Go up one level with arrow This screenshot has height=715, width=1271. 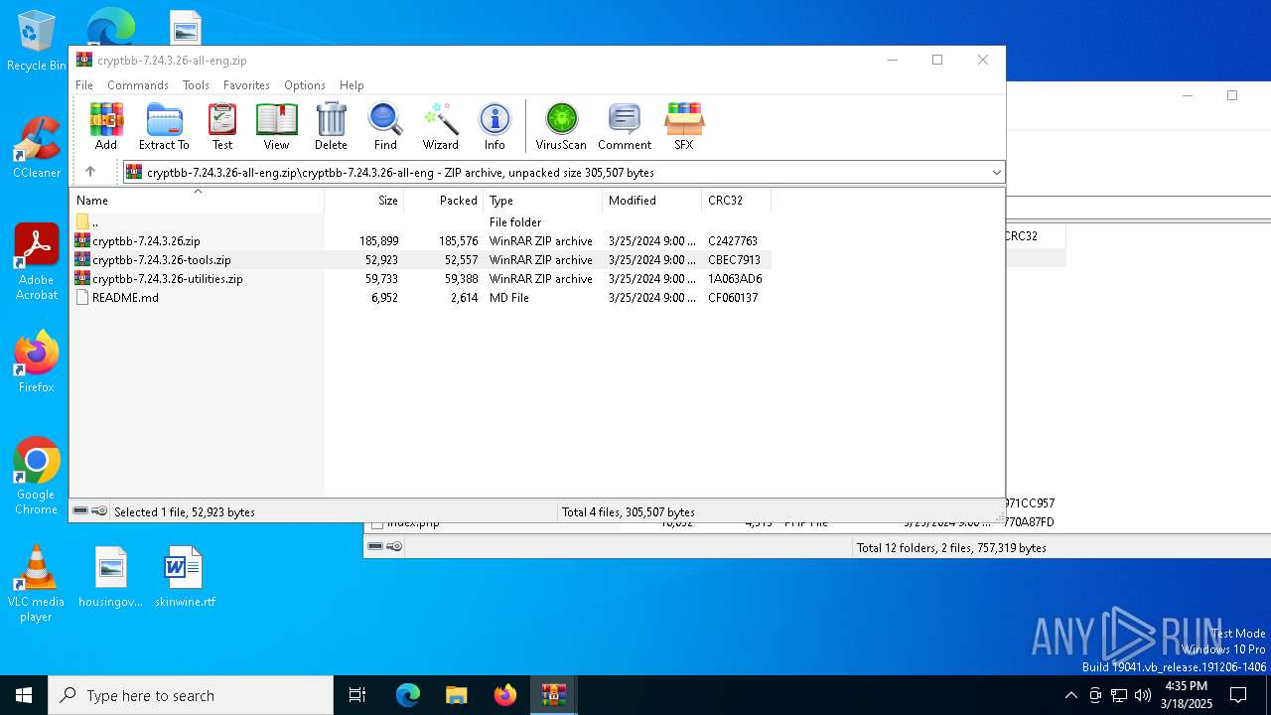90,172
